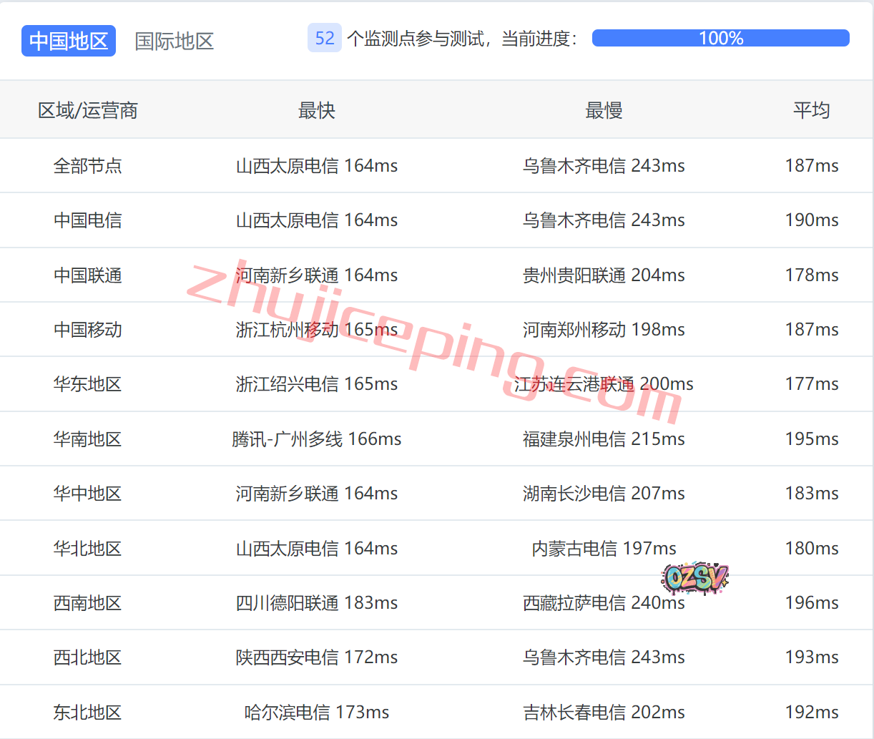Viewport: 874px width, 739px height.
Task: Click the 100% progress bar
Action: [720, 38]
